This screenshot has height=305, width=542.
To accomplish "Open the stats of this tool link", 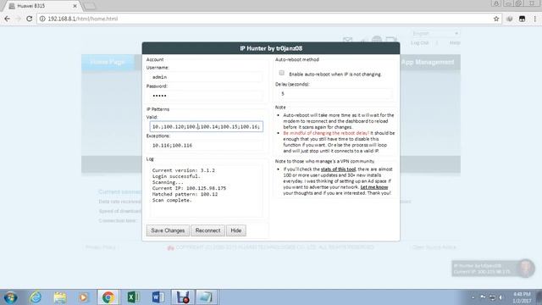I will click(x=338, y=169).
